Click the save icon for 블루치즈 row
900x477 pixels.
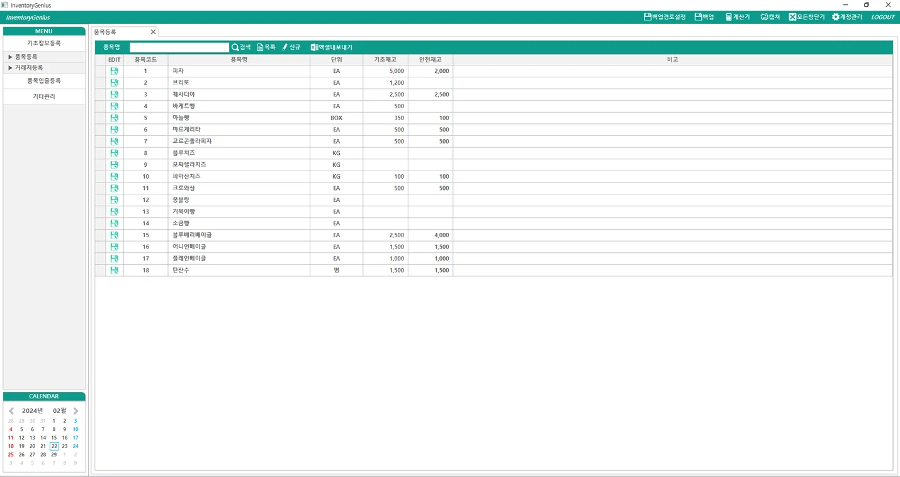click(115, 153)
